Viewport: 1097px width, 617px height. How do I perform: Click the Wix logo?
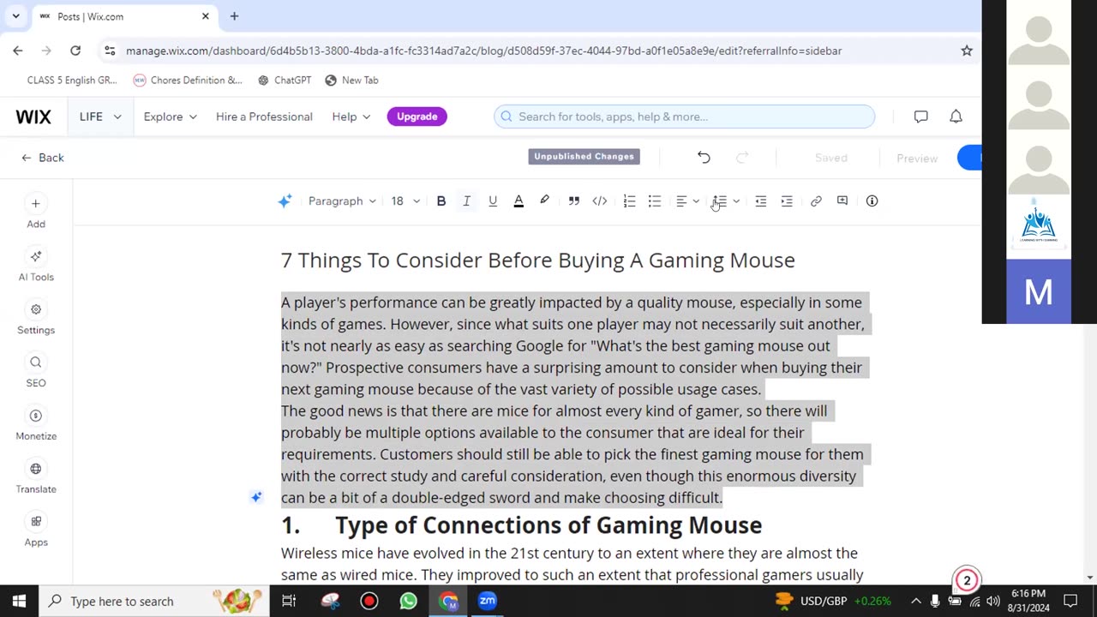point(33,117)
